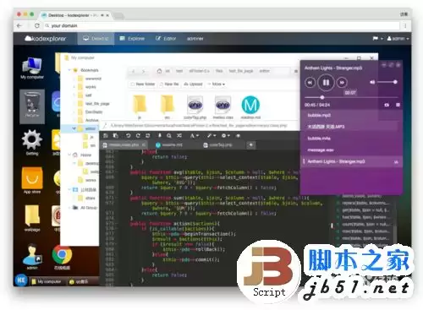
Task: Play bubble.m4a from the playlist
Action: click(351, 139)
